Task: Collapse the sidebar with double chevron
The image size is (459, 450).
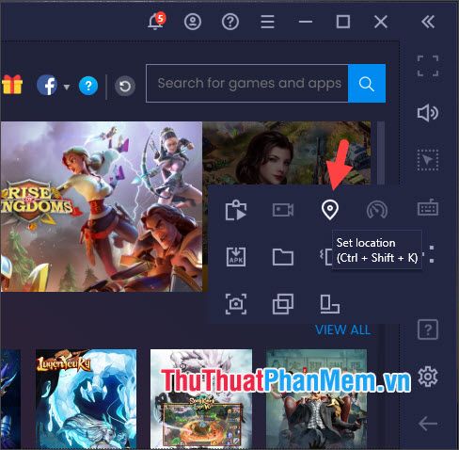Action: click(428, 22)
